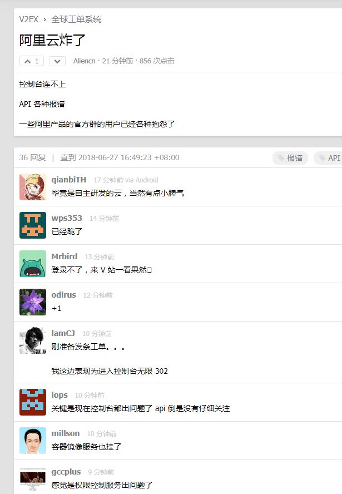Open qianbiTH's avatar picture
342x494 pixels.
point(33,187)
